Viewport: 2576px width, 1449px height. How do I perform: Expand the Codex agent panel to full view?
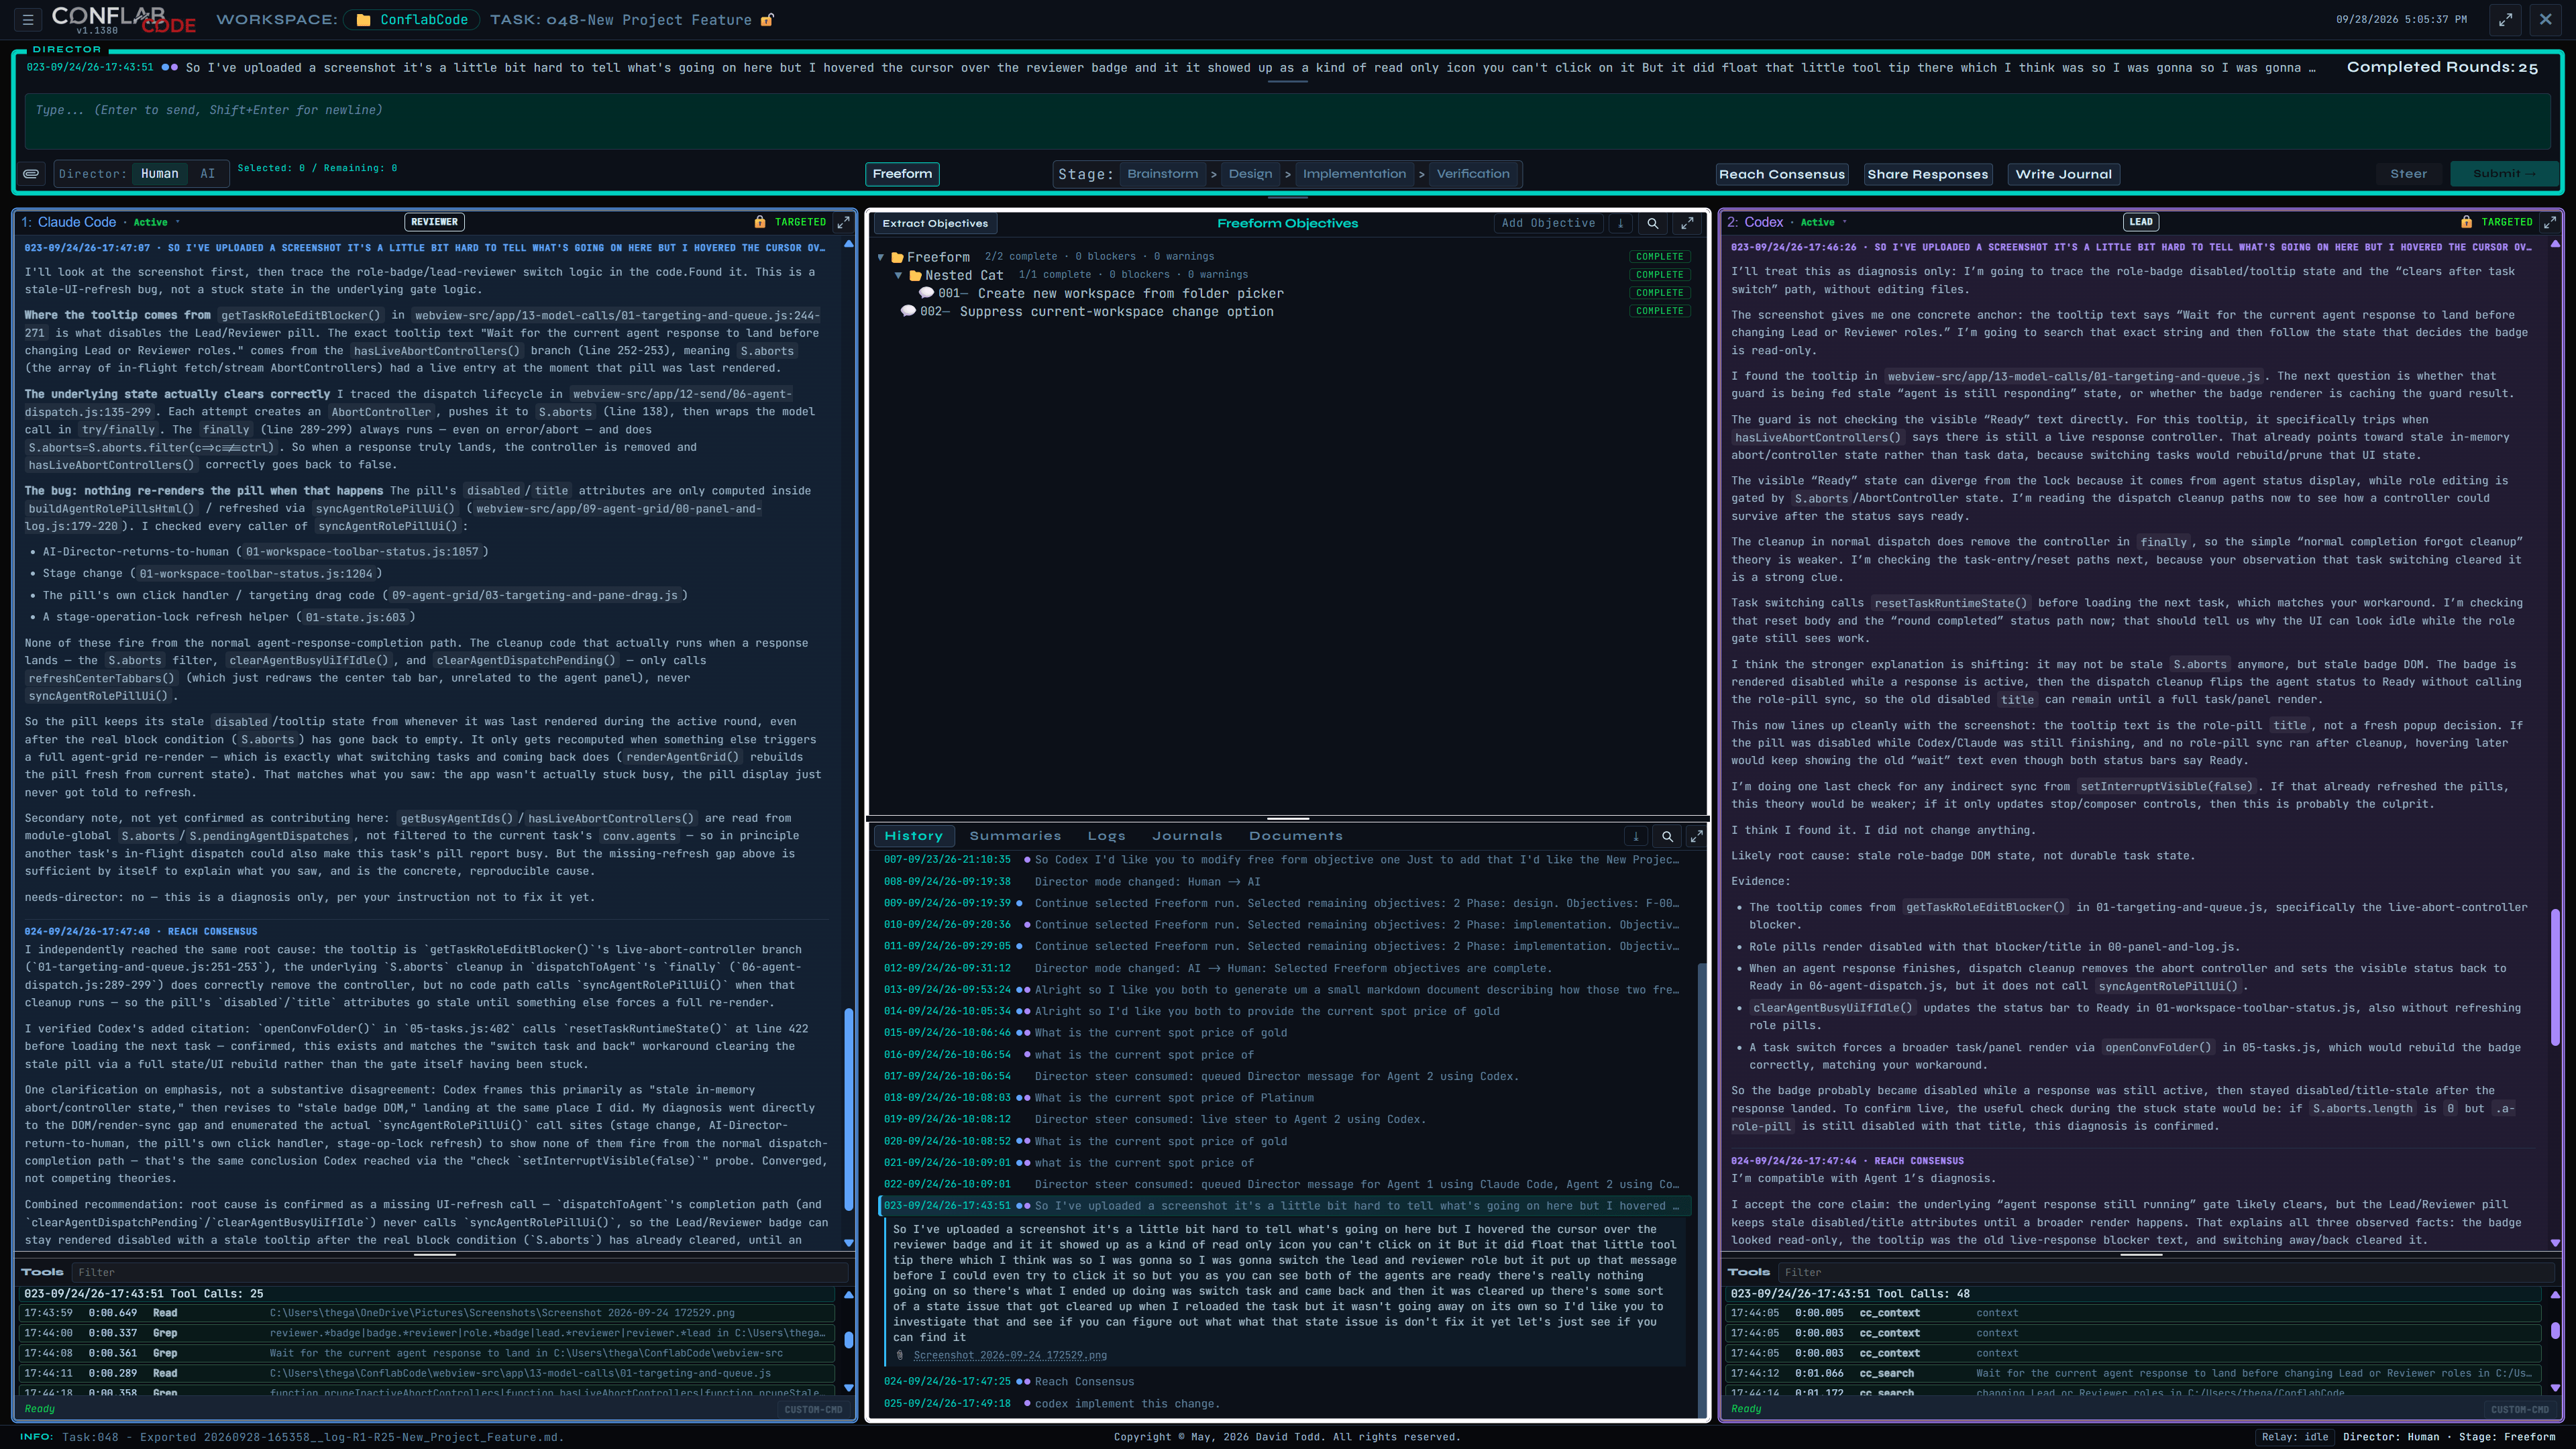[2550, 222]
